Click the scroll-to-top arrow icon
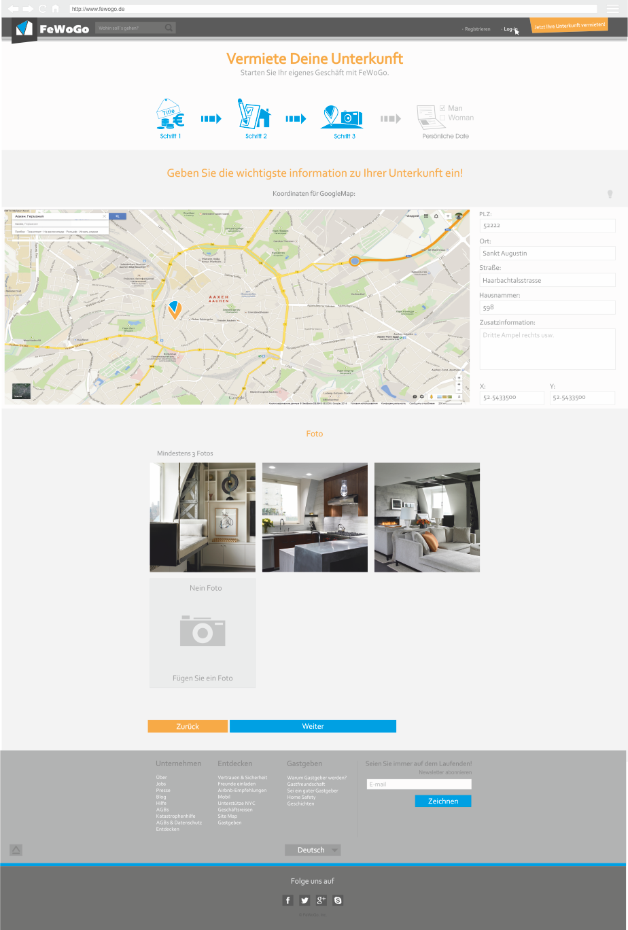Image resolution: width=628 pixels, height=930 pixels. tap(16, 850)
